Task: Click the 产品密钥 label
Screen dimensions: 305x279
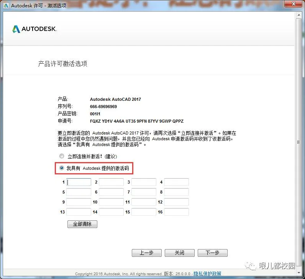Action: pyautogui.click(x=67, y=113)
